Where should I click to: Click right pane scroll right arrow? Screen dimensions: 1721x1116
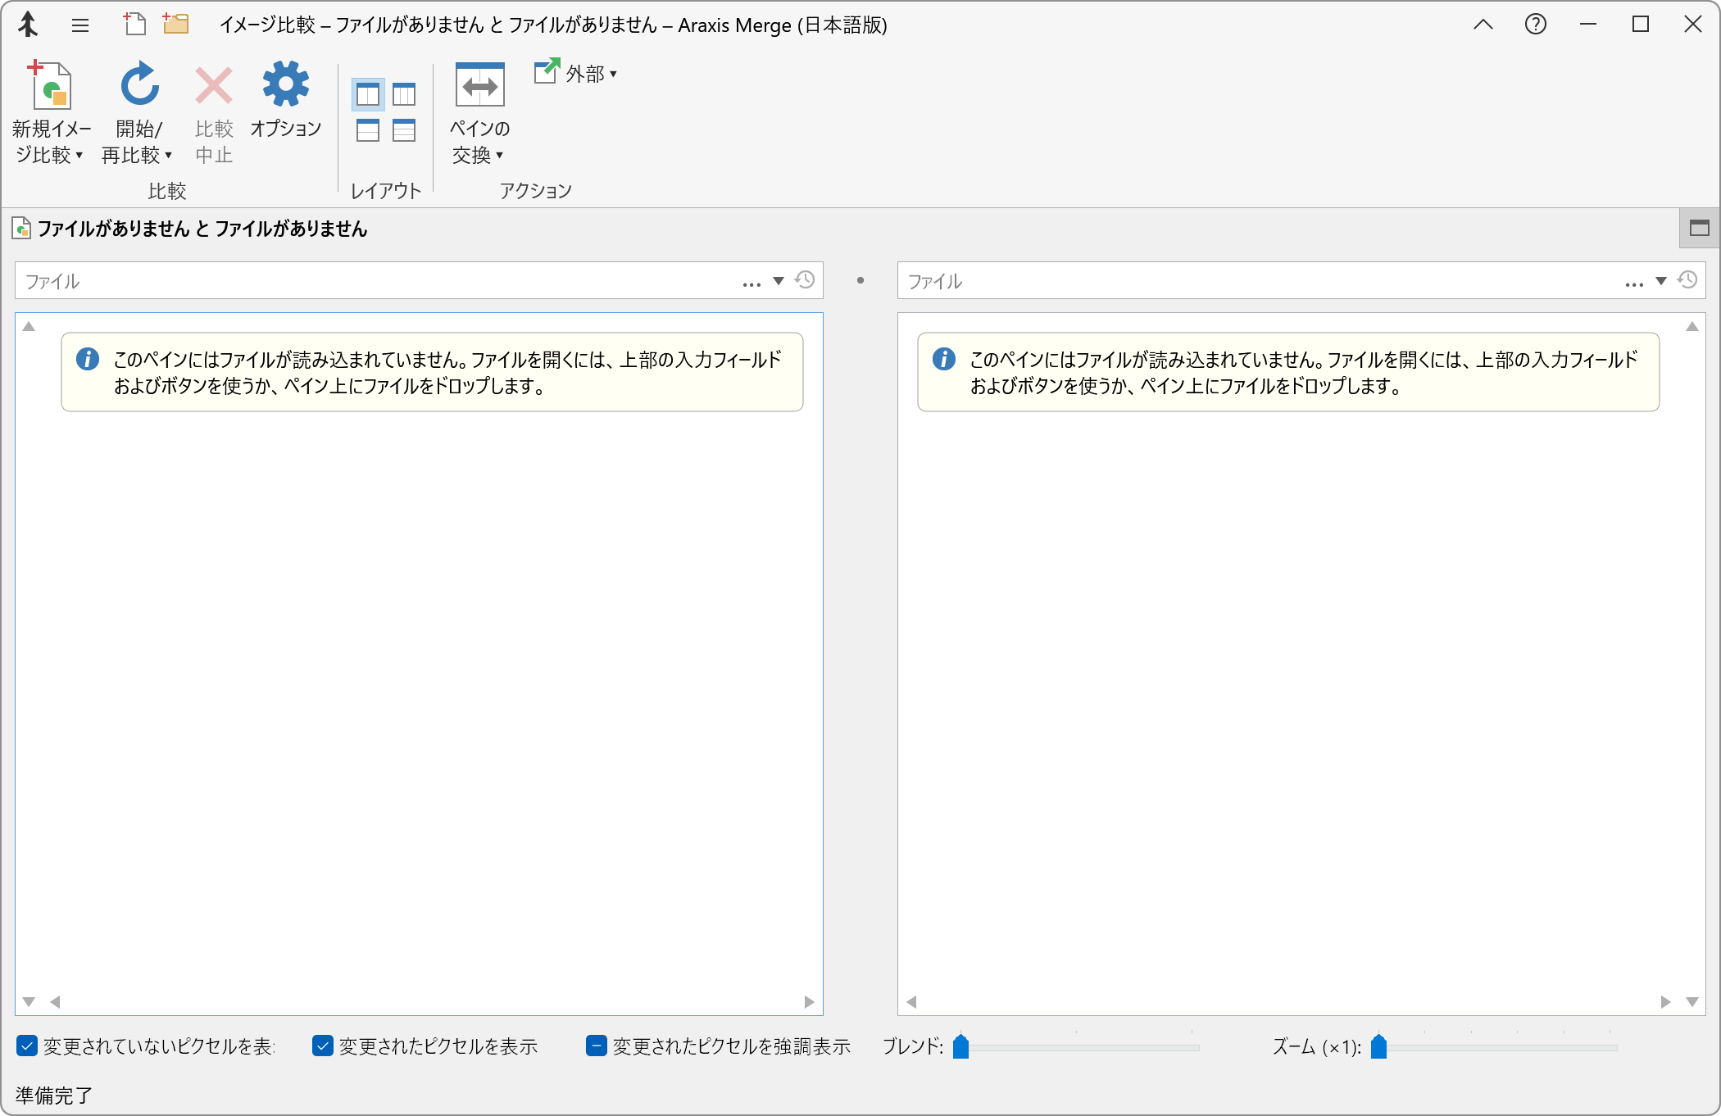click(x=1665, y=1001)
